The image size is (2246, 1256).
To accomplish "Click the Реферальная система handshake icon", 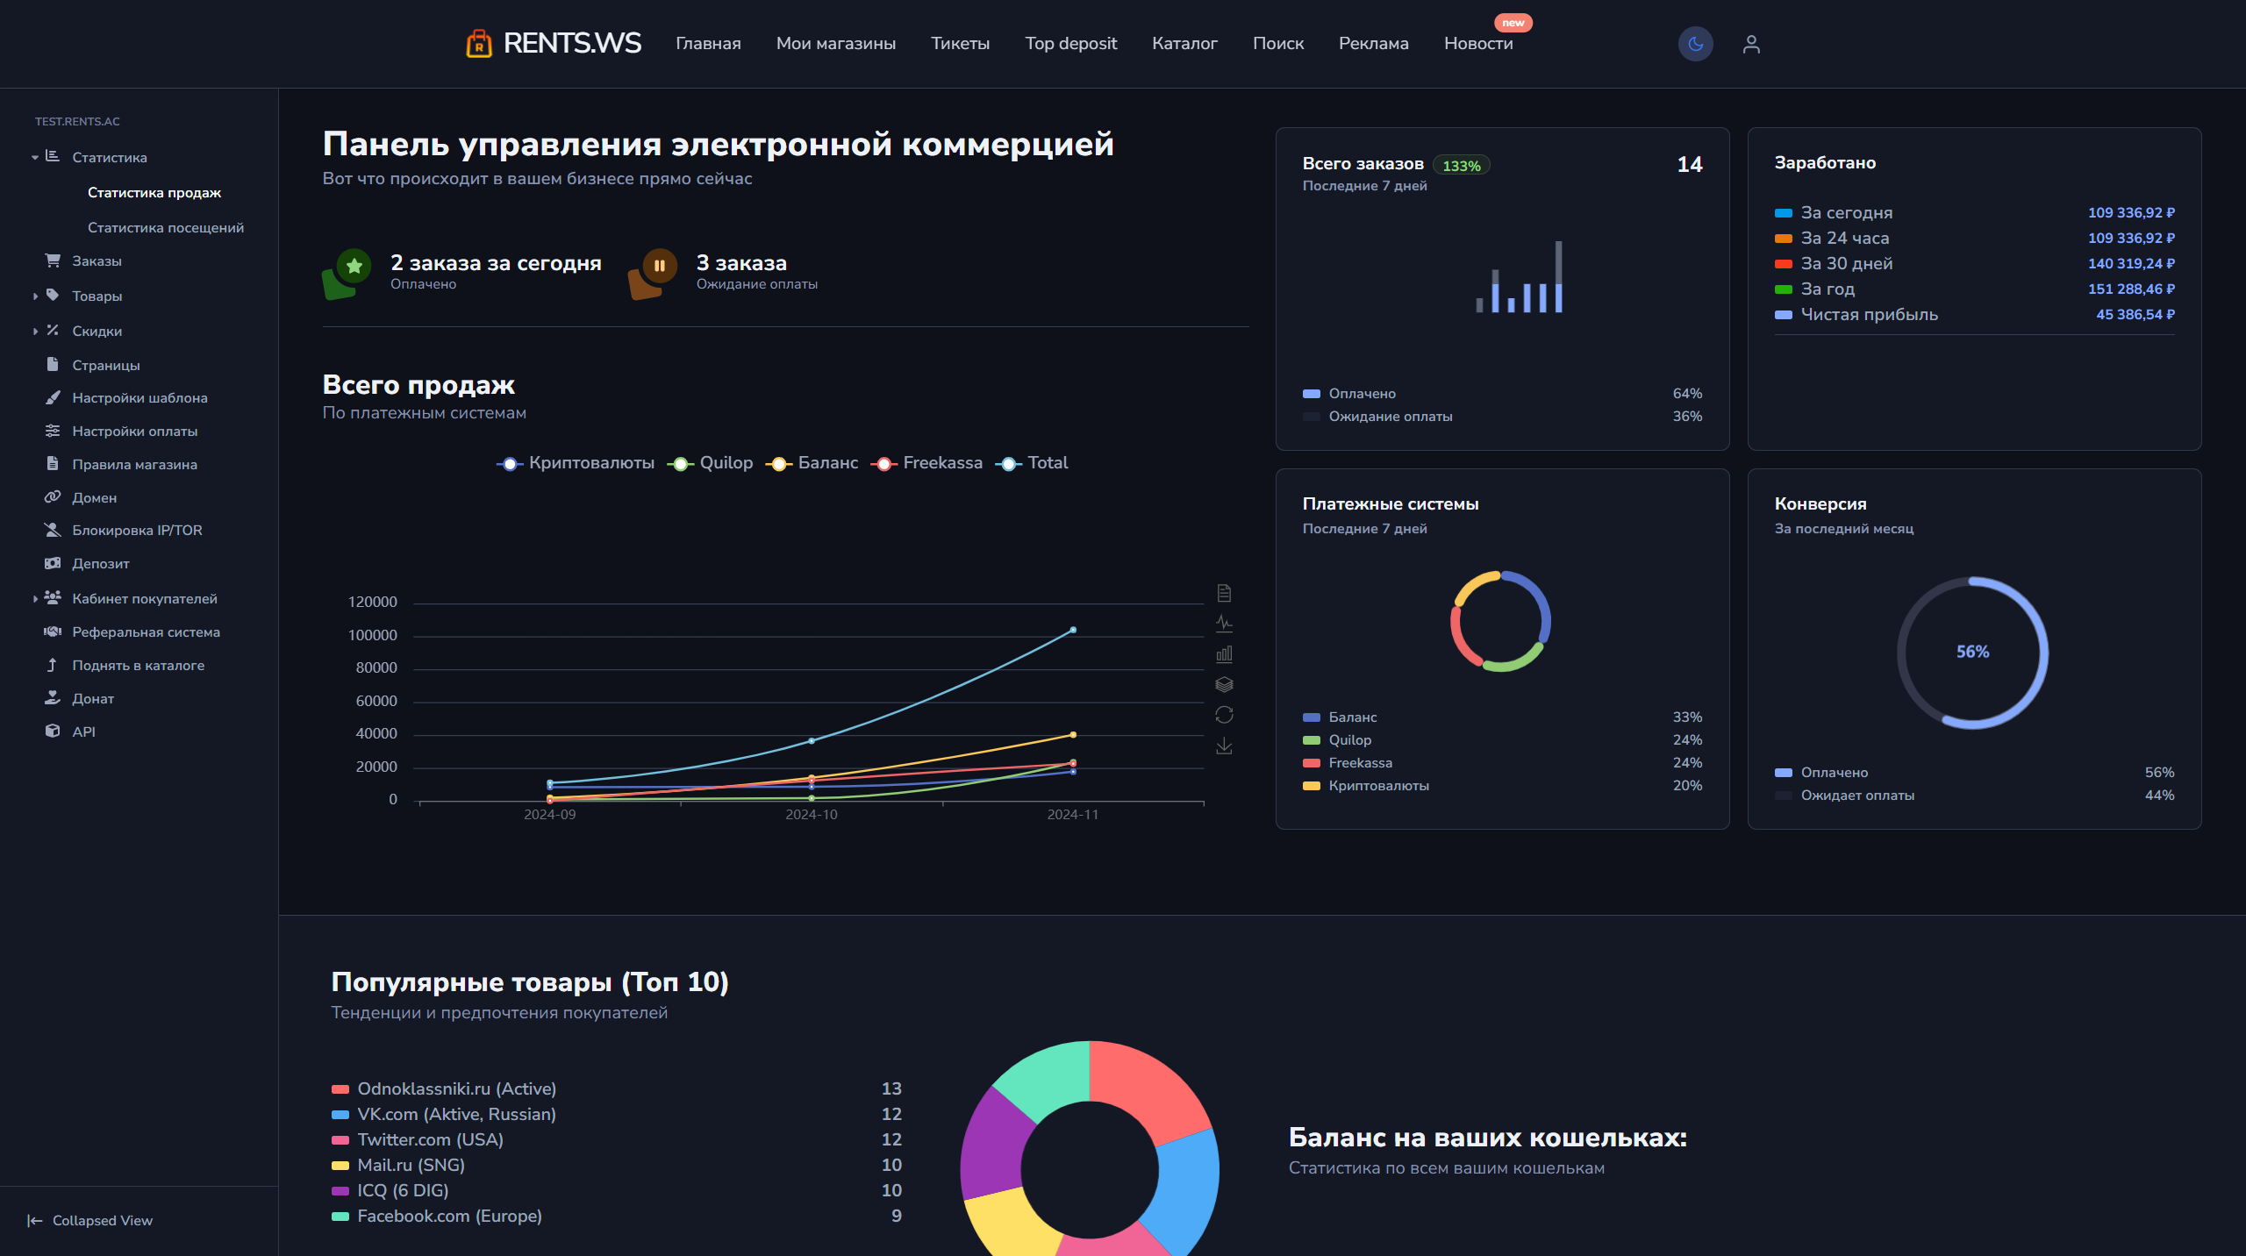I will 53,632.
